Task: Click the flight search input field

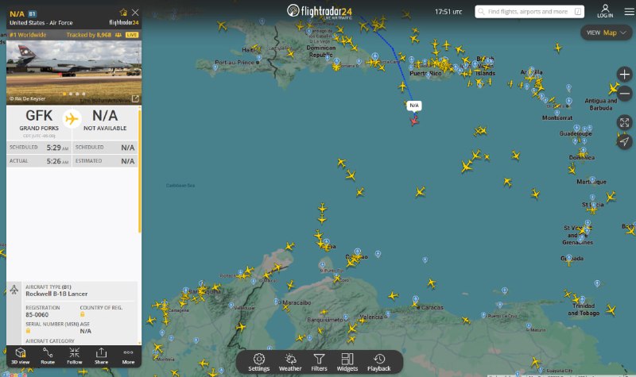Action: click(528, 12)
